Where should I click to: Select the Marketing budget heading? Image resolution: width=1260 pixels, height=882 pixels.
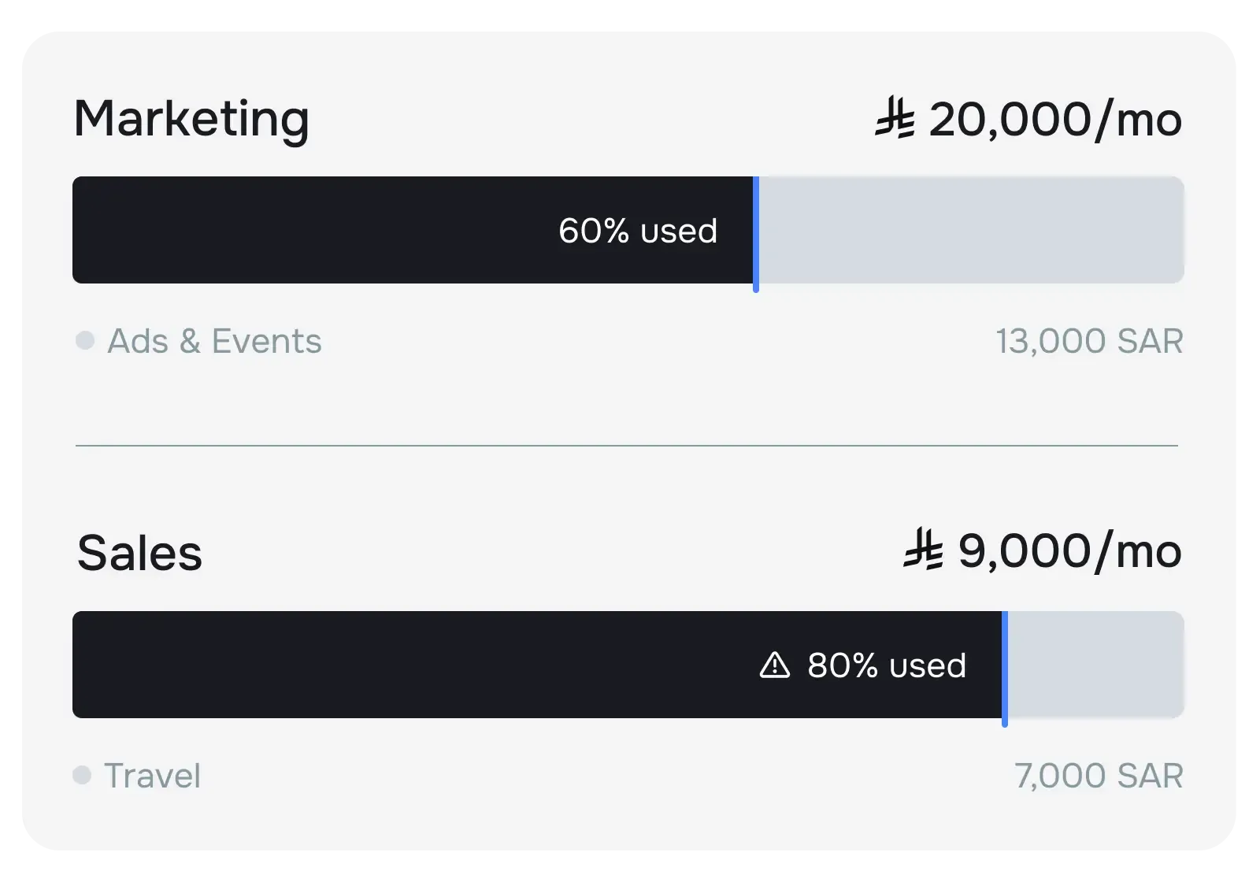pos(191,120)
